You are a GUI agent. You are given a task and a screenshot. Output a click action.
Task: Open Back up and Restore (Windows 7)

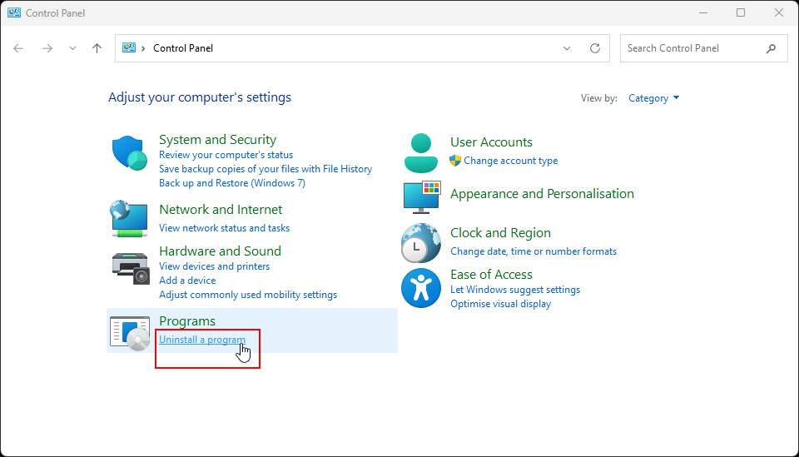[231, 183]
